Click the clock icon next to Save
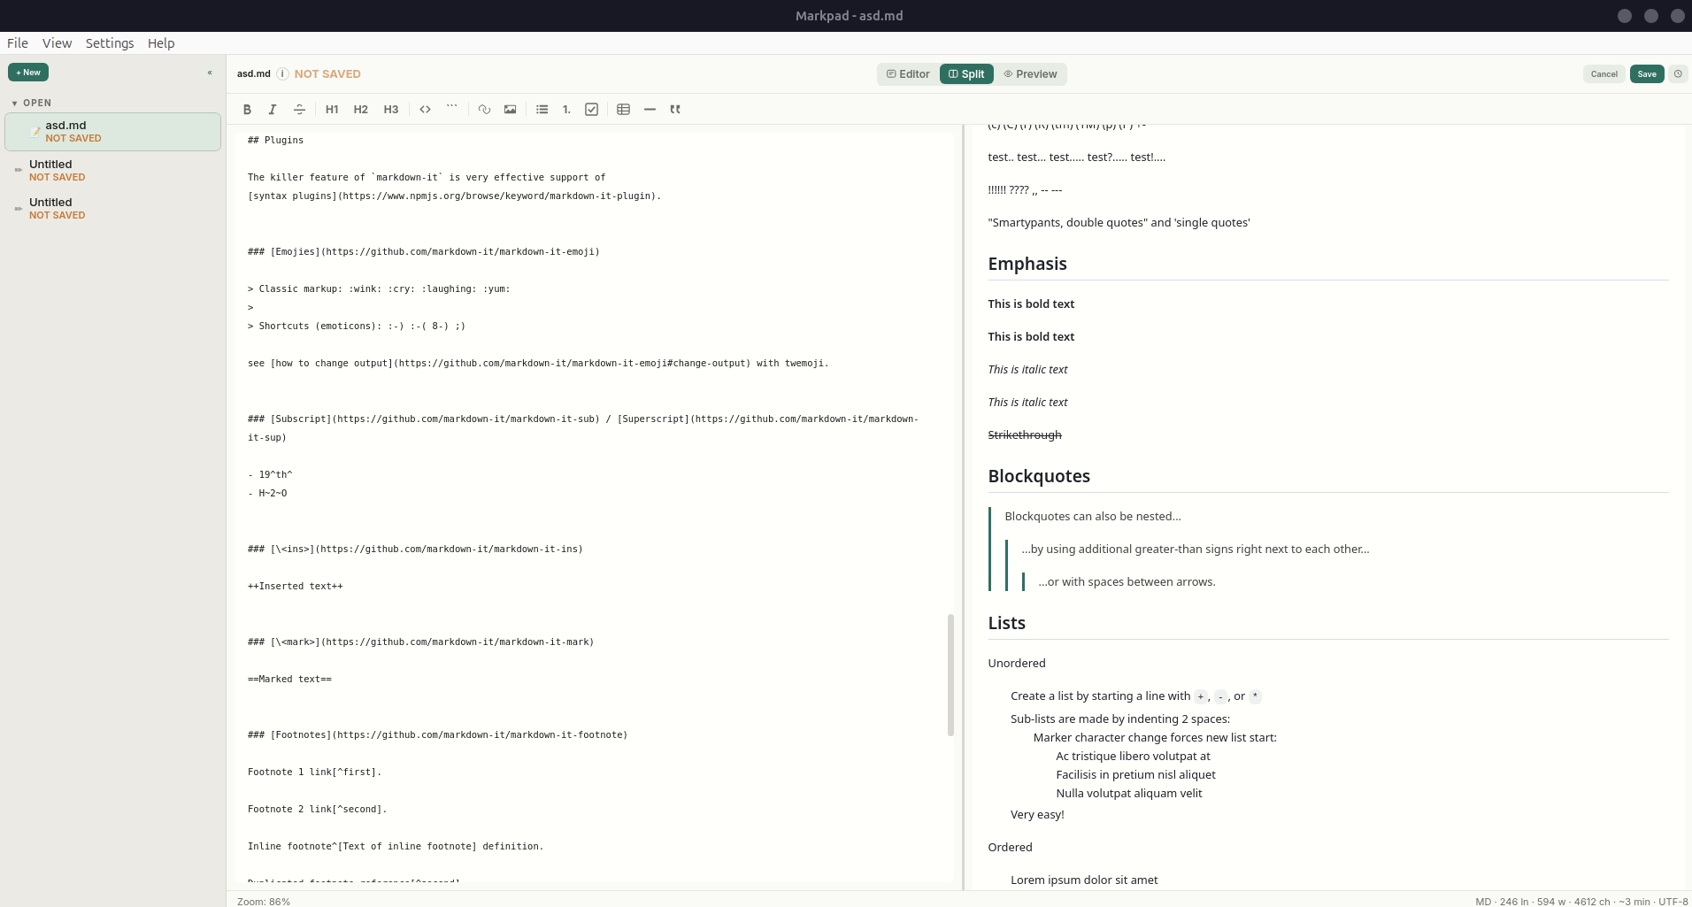The image size is (1692, 907). click(1678, 74)
